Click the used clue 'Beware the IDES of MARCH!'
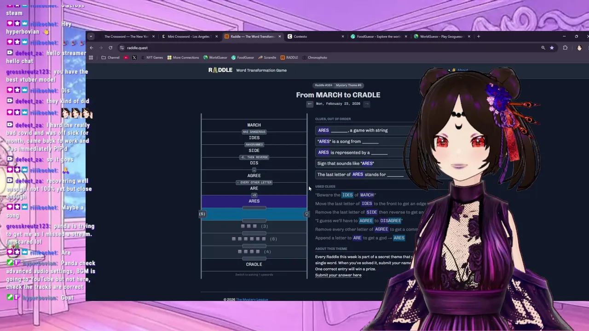 346,195
